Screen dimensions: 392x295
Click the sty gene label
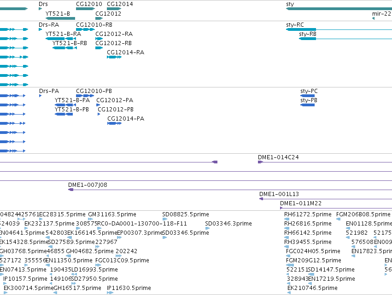pyautogui.click(x=290, y=4)
